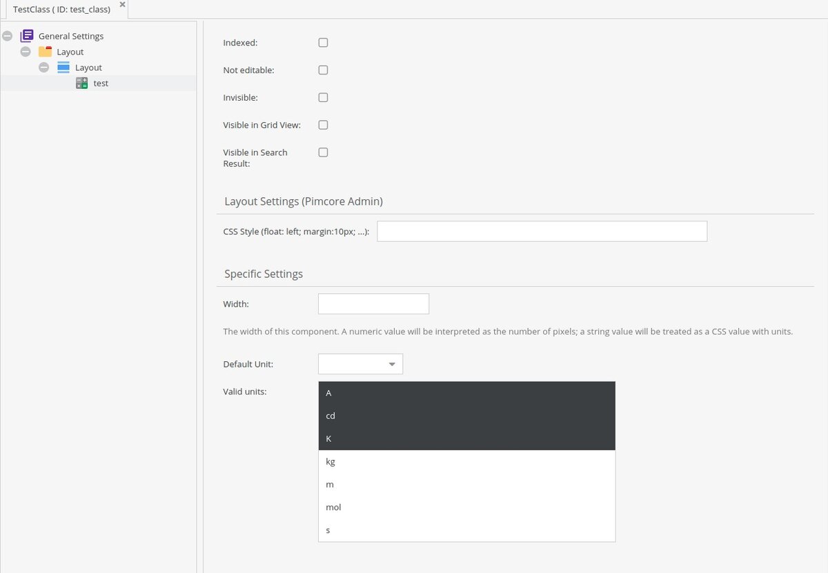Viewport: 828px width, 573px height.
Task: Click the Layout folder icon
Action: click(46, 51)
